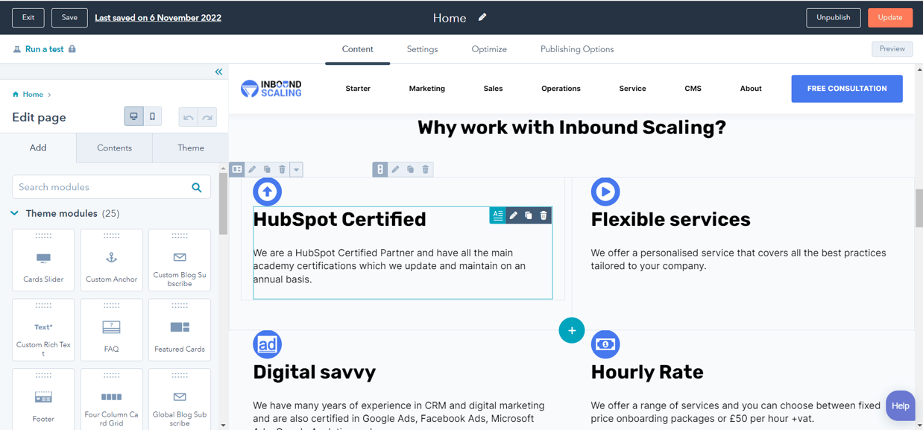The width and height of the screenshot is (923, 430).
Task: Open the Content tab
Action: click(x=357, y=49)
